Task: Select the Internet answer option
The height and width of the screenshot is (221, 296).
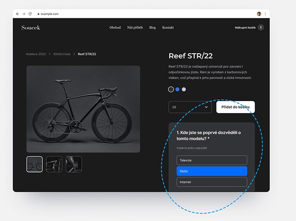Action: click(x=212, y=182)
